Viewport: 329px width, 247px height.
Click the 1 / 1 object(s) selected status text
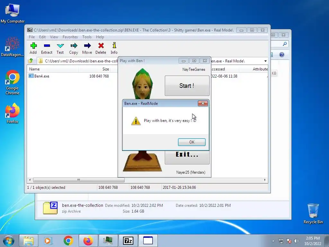[x=46, y=188]
